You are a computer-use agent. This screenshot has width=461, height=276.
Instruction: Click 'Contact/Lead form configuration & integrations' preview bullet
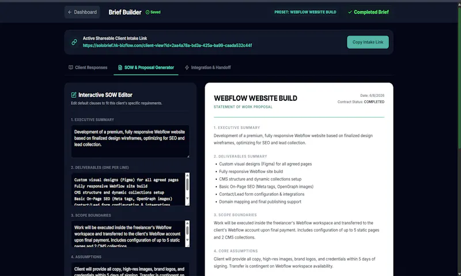(x=262, y=194)
